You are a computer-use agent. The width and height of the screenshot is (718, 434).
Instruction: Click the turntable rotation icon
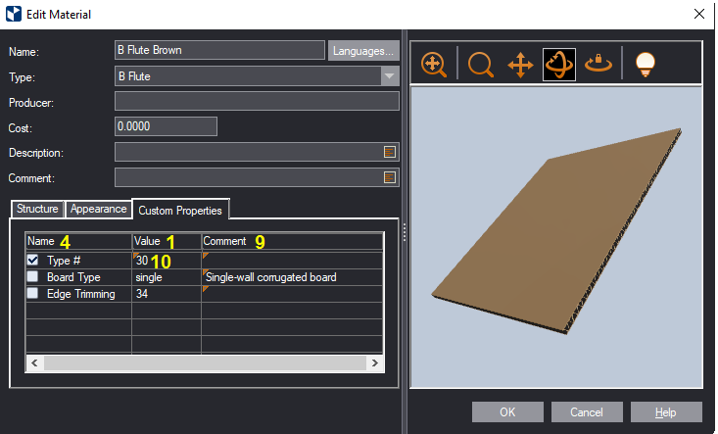pyautogui.click(x=598, y=65)
